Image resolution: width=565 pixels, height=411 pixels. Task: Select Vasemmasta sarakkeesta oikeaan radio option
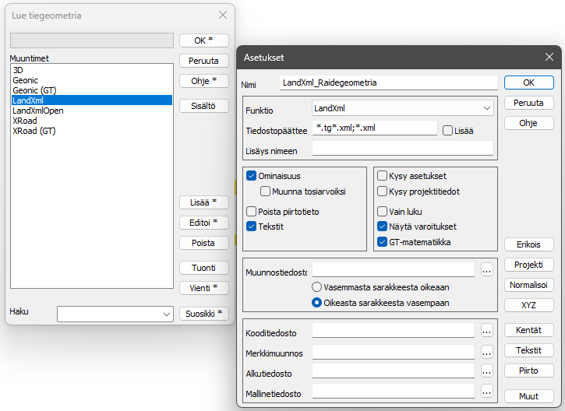pos(317,287)
